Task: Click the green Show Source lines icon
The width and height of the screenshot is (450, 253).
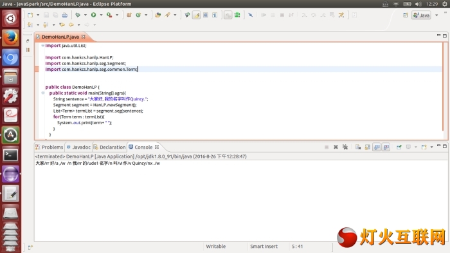Action: (237, 15)
